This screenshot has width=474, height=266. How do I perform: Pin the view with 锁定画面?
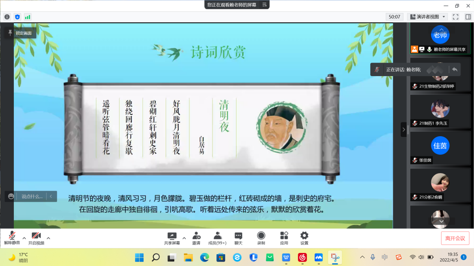click(21, 33)
